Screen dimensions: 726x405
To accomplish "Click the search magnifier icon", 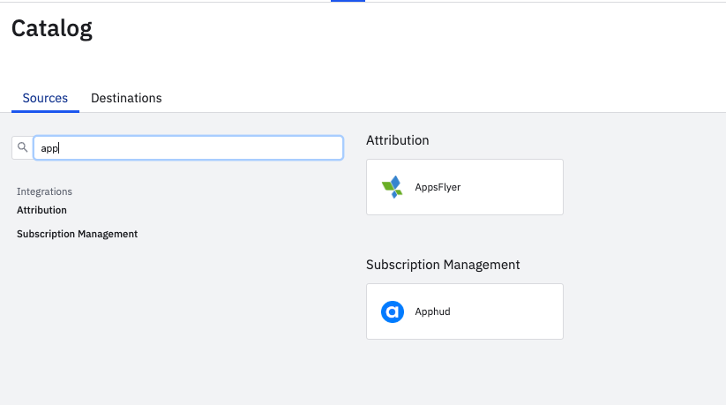I will click(23, 148).
